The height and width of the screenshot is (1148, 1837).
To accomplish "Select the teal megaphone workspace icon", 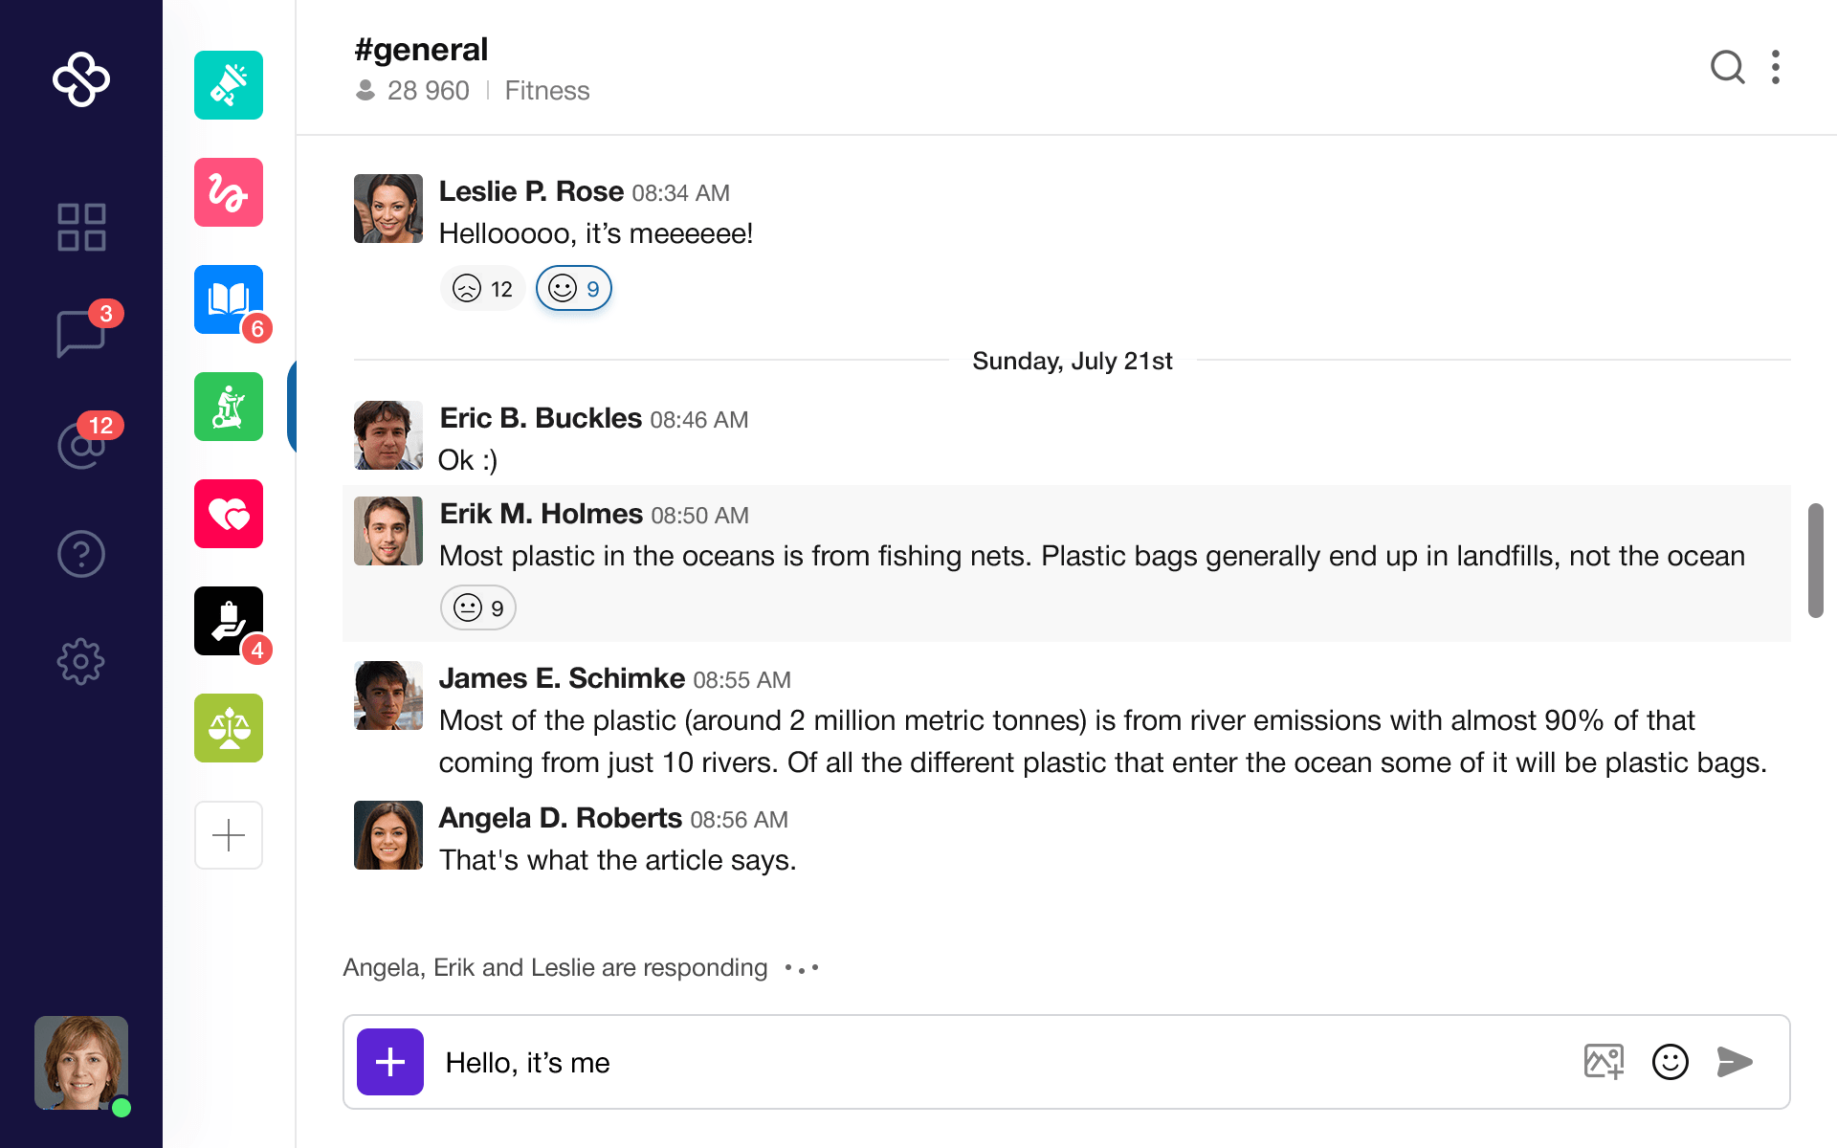I will [229, 85].
